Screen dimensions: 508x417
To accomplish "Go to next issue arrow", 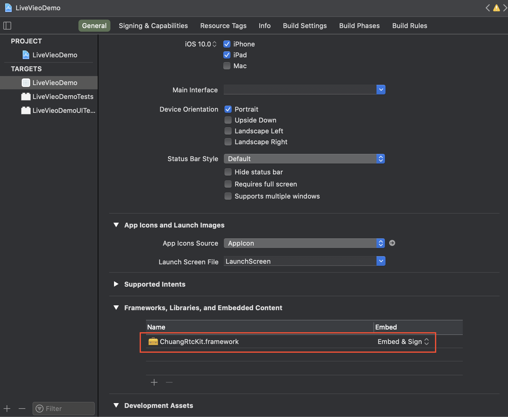I will tap(505, 8).
